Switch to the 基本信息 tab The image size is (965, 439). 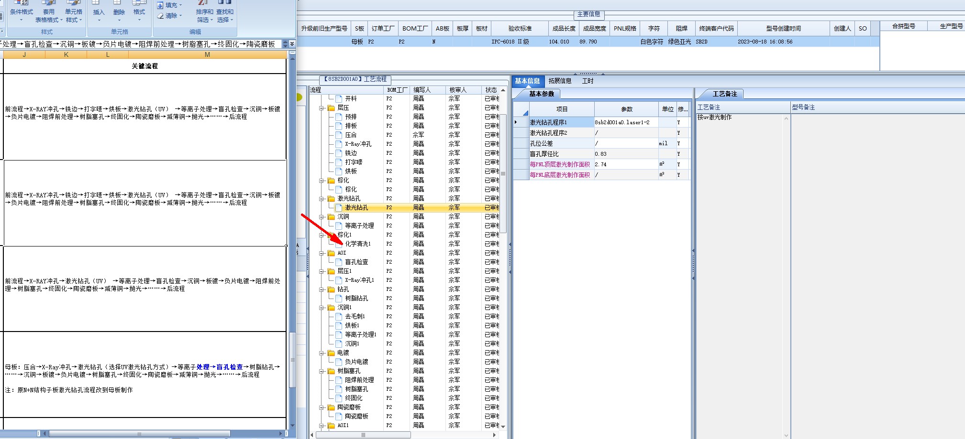tap(527, 81)
